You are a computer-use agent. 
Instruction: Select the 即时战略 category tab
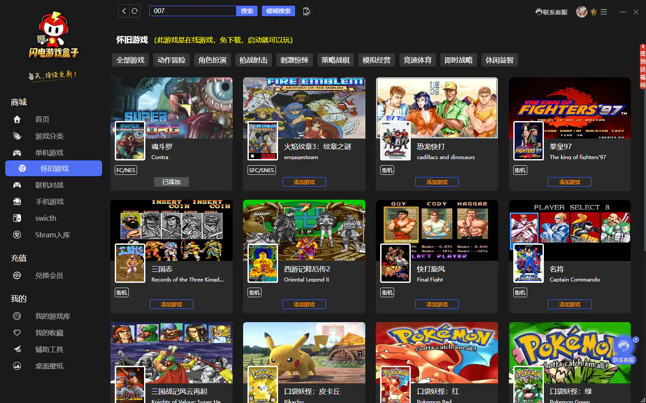pyautogui.click(x=459, y=60)
